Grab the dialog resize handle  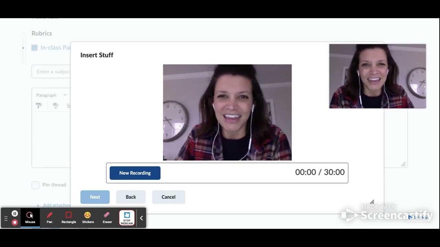click(372, 202)
